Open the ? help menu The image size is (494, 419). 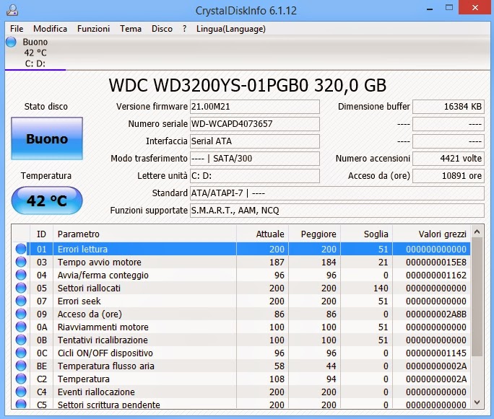coord(184,29)
